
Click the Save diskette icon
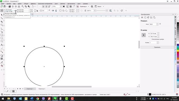tap(10, 6)
